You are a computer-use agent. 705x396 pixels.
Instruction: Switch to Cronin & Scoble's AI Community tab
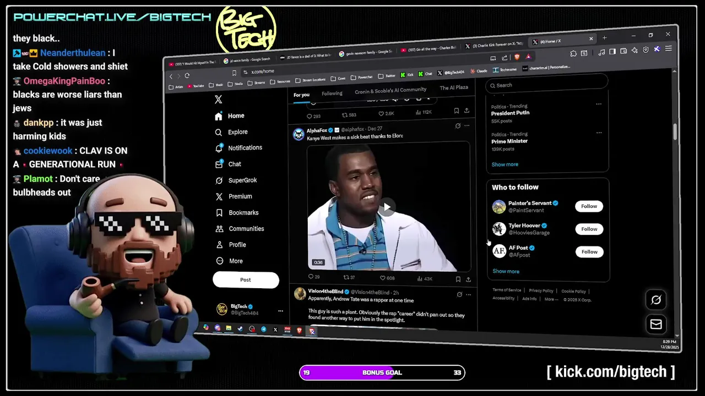pos(391,90)
